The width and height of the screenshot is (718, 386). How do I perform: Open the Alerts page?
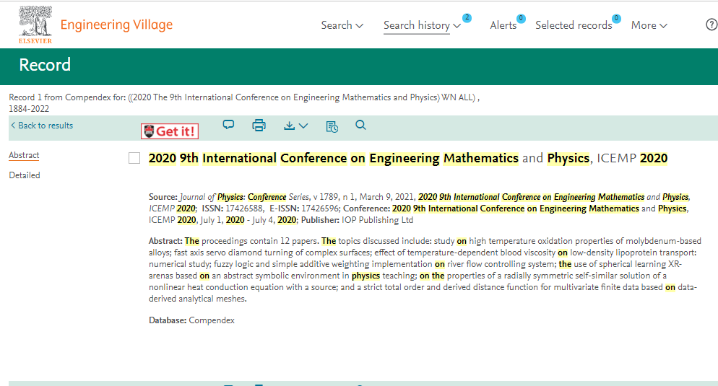503,25
